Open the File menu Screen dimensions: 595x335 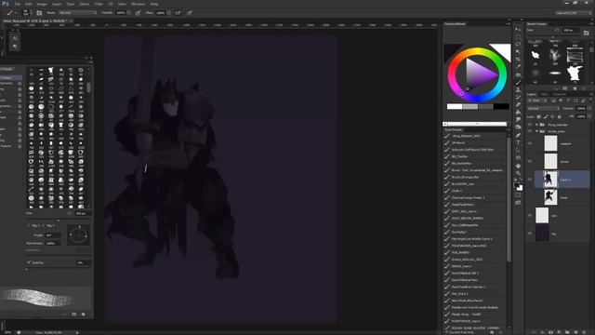tap(18, 4)
